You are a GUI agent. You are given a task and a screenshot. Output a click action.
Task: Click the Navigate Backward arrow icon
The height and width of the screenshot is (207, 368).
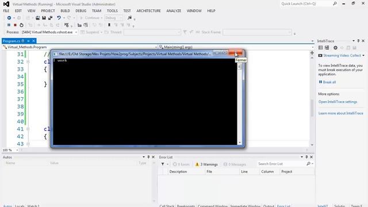[x=9, y=18]
